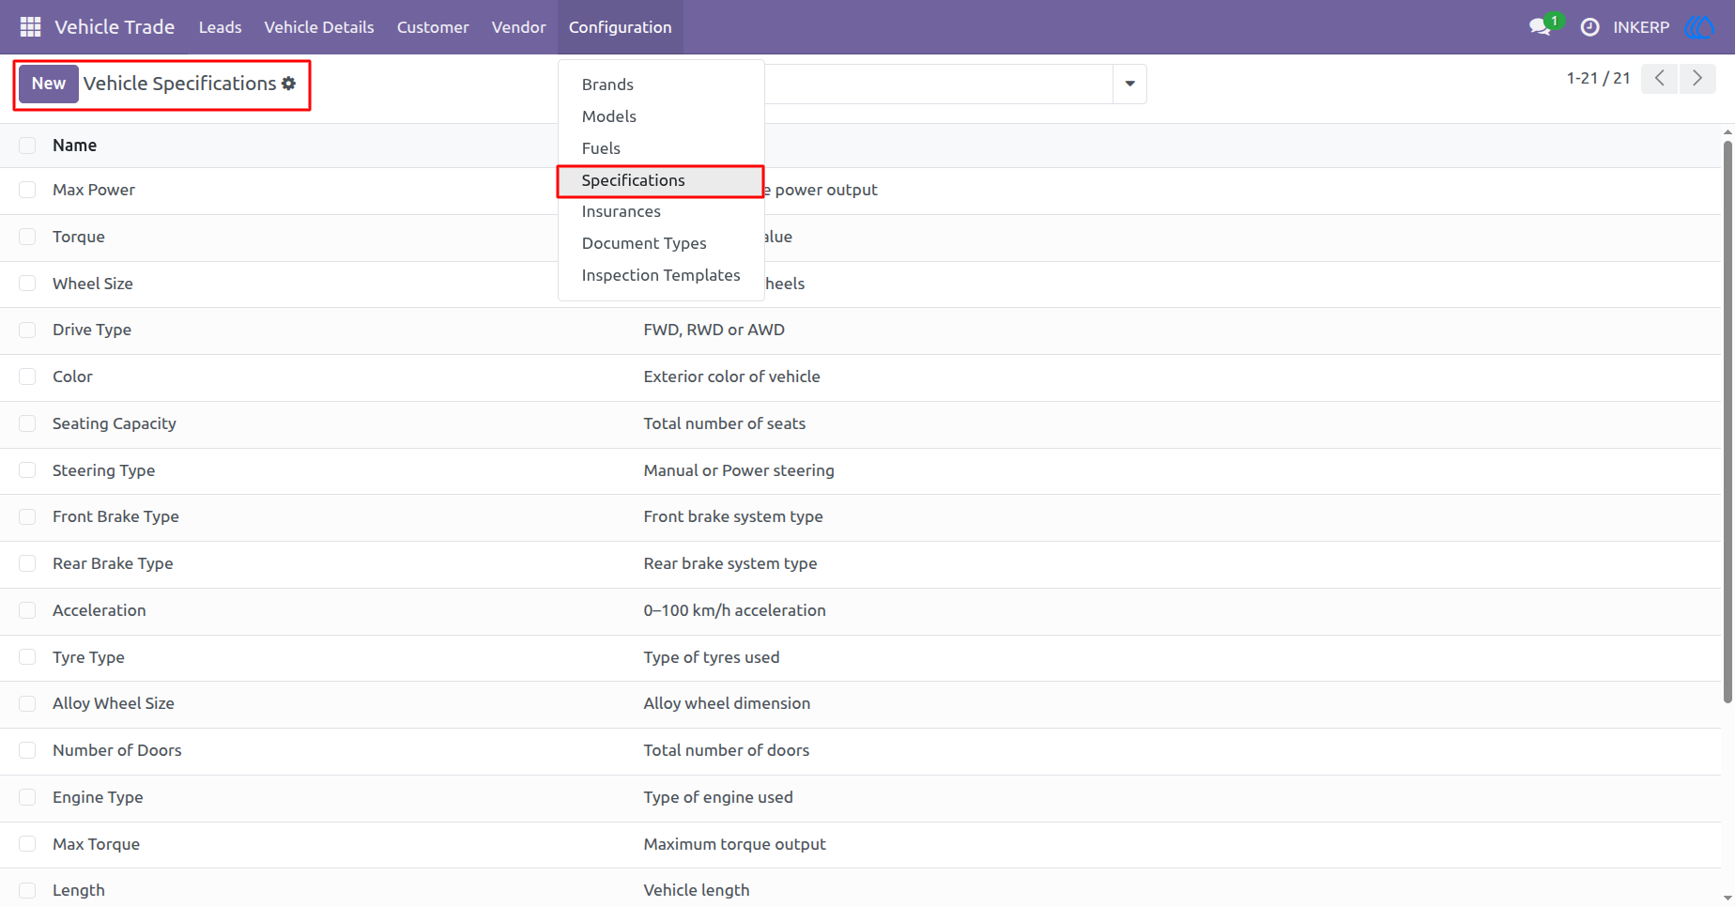Click the Vehicle Trade app title
This screenshot has width=1735, height=907.
click(x=115, y=27)
